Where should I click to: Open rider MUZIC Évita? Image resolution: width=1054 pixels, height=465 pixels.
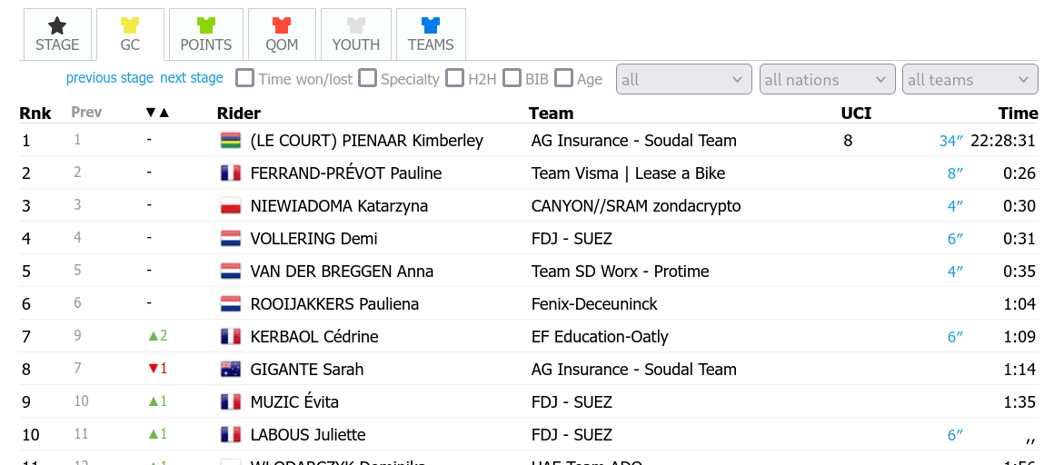pyautogui.click(x=294, y=401)
